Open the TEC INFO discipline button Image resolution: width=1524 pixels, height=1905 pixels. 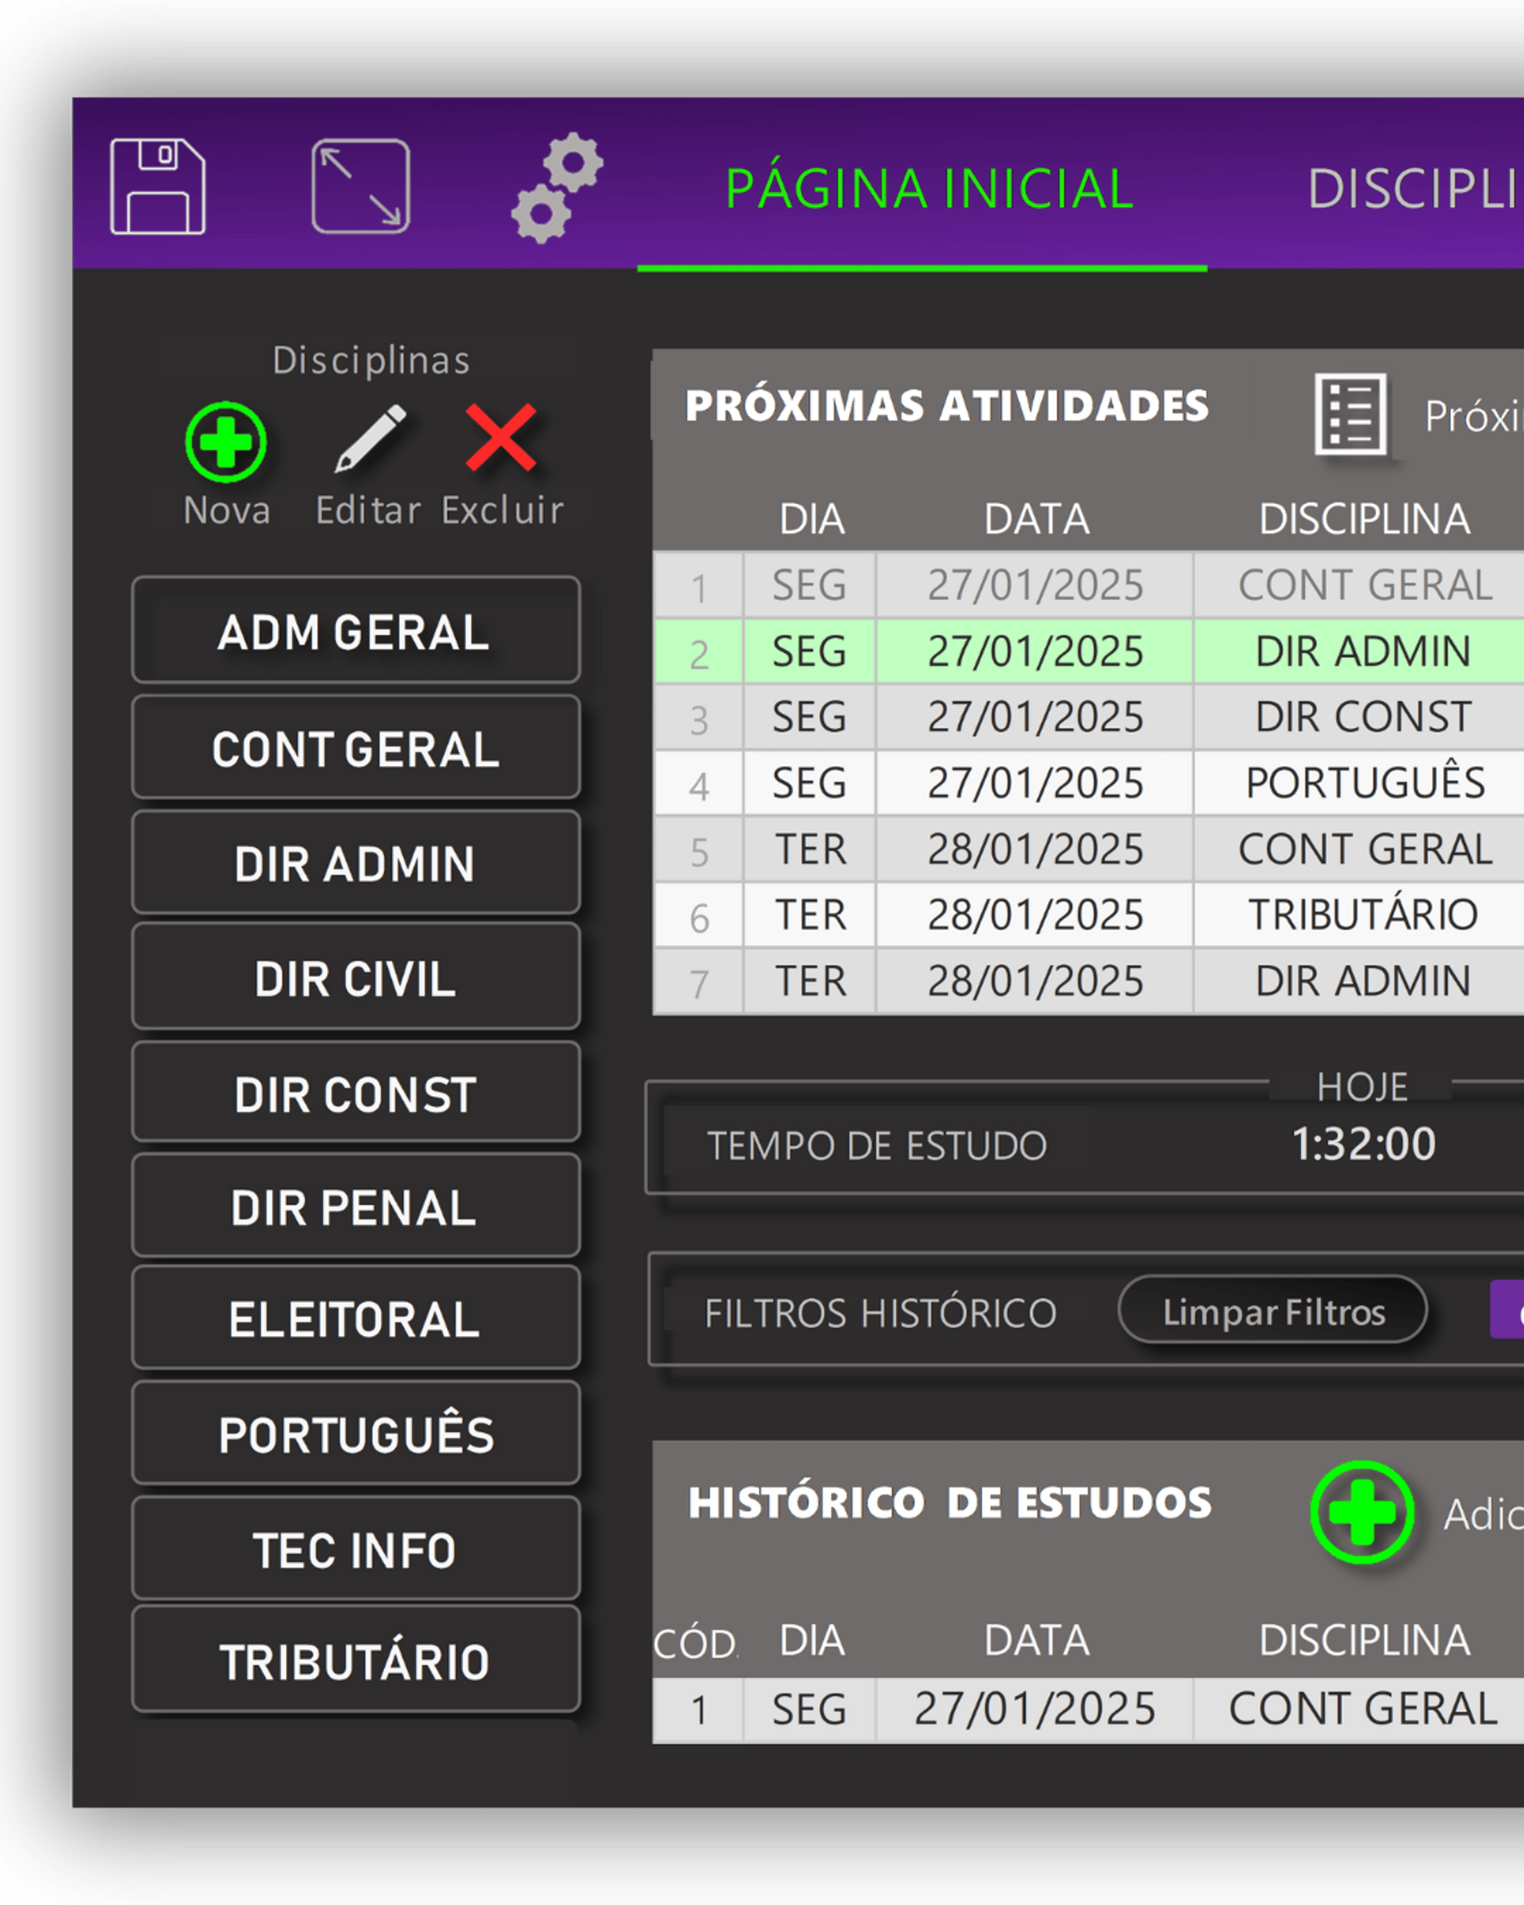coord(355,1549)
